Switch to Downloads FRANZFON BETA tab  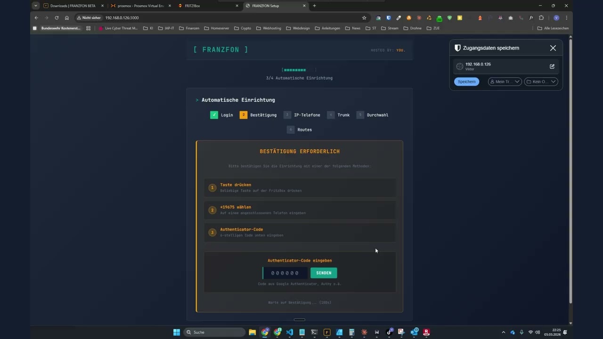[73, 6]
